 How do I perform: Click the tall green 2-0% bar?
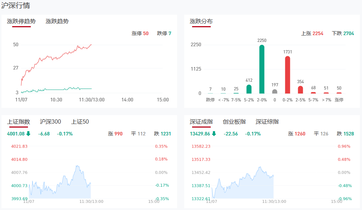point(262,69)
